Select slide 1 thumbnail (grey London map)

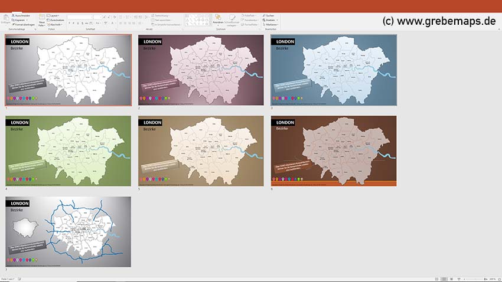pos(68,70)
